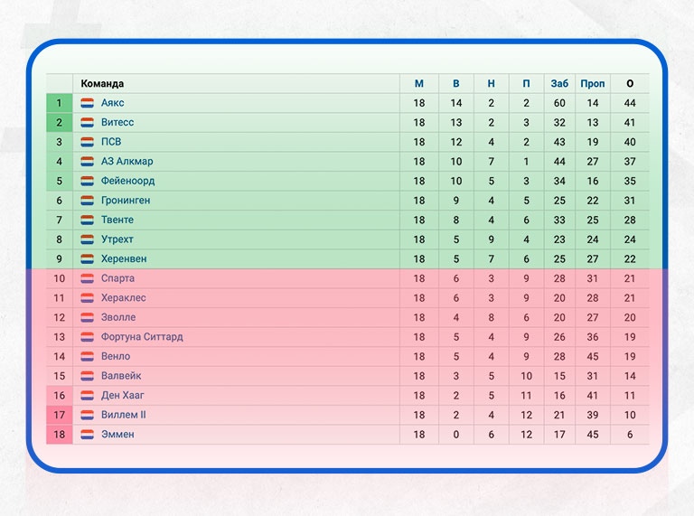Click the Спарта team flag icon

tap(88, 278)
